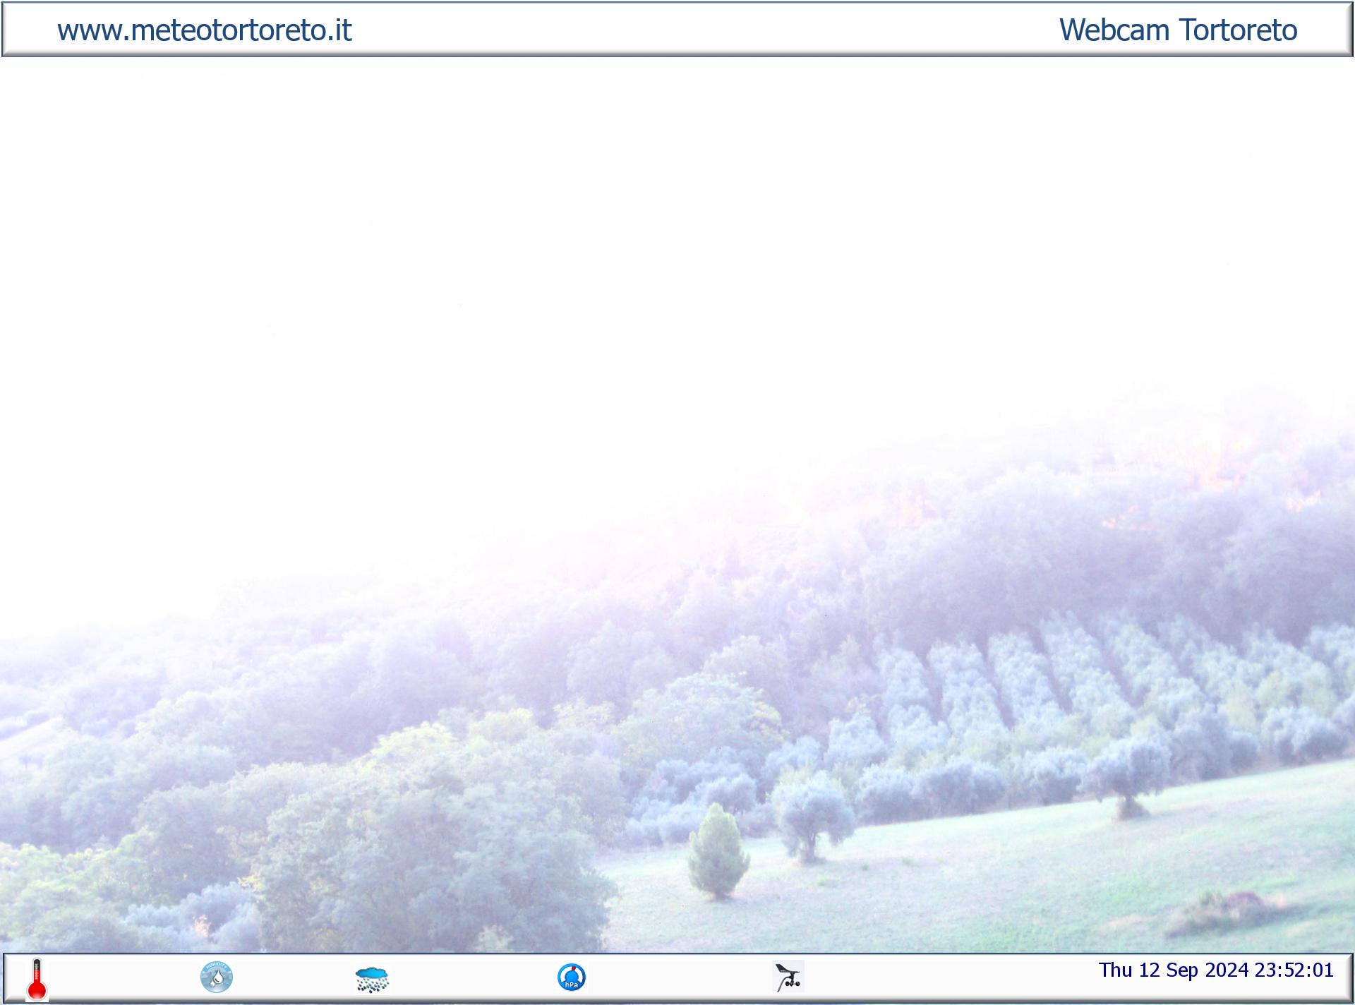Click the webcam hillside image
This screenshot has width=1355, height=1005.
pyautogui.click(x=677, y=505)
